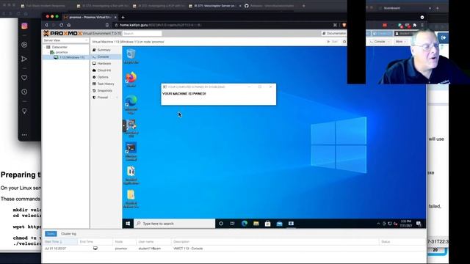The width and height of the screenshot is (470, 264).
Task: Open Task View in the taskbar
Action: 232,224
